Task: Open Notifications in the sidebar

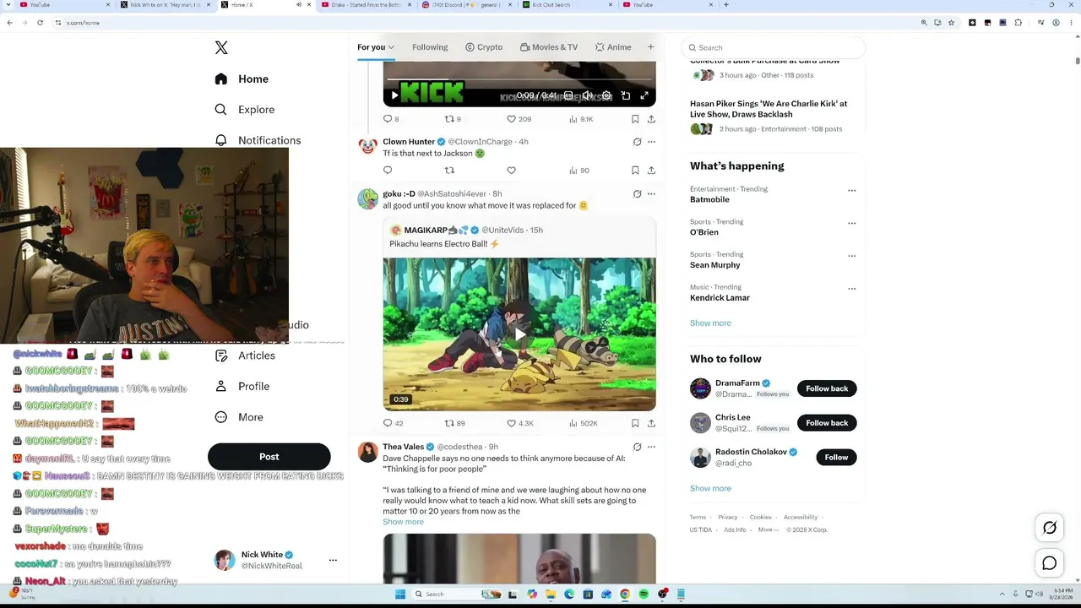Action: (258, 140)
